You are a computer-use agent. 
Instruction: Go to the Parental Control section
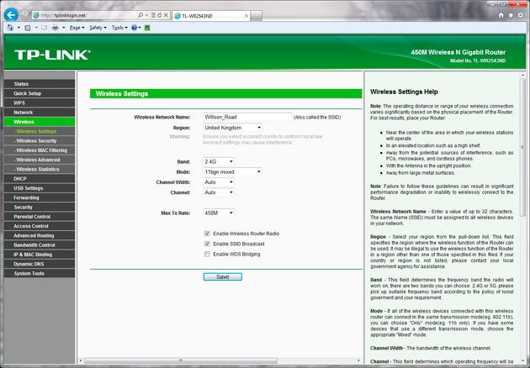(32, 216)
